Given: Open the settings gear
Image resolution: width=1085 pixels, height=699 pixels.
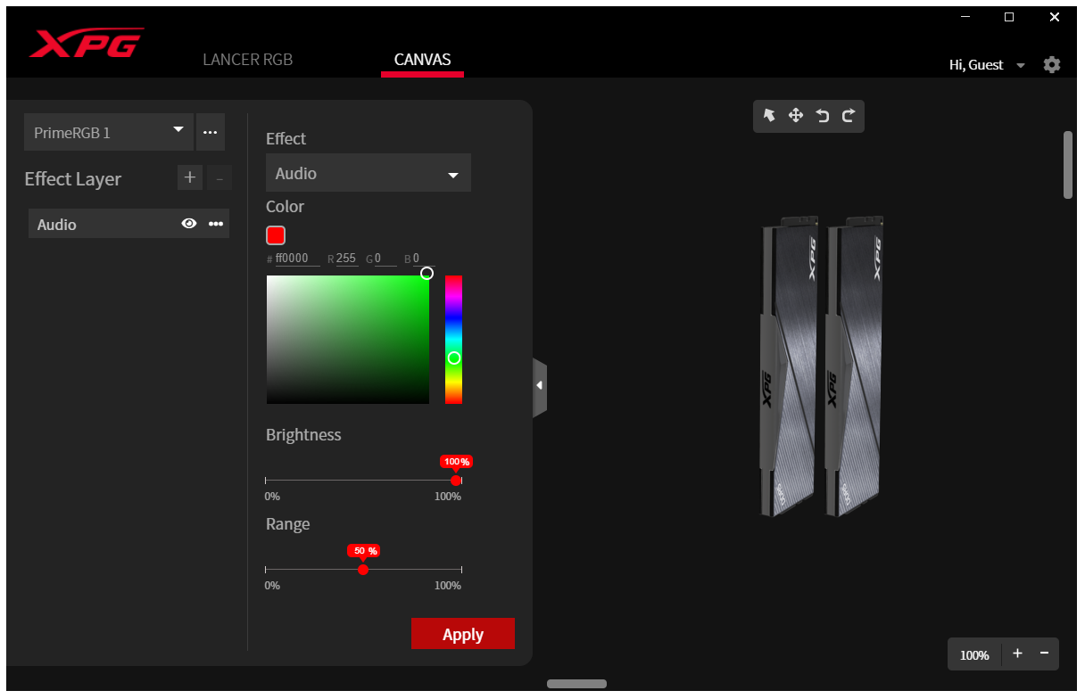Looking at the screenshot, I should [x=1052, y=64].
